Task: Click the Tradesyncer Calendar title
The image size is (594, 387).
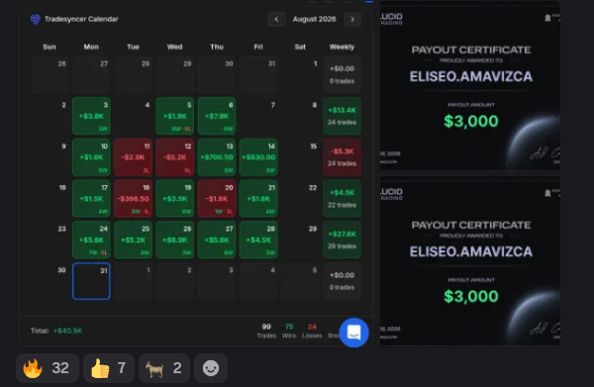Action: 81,19
